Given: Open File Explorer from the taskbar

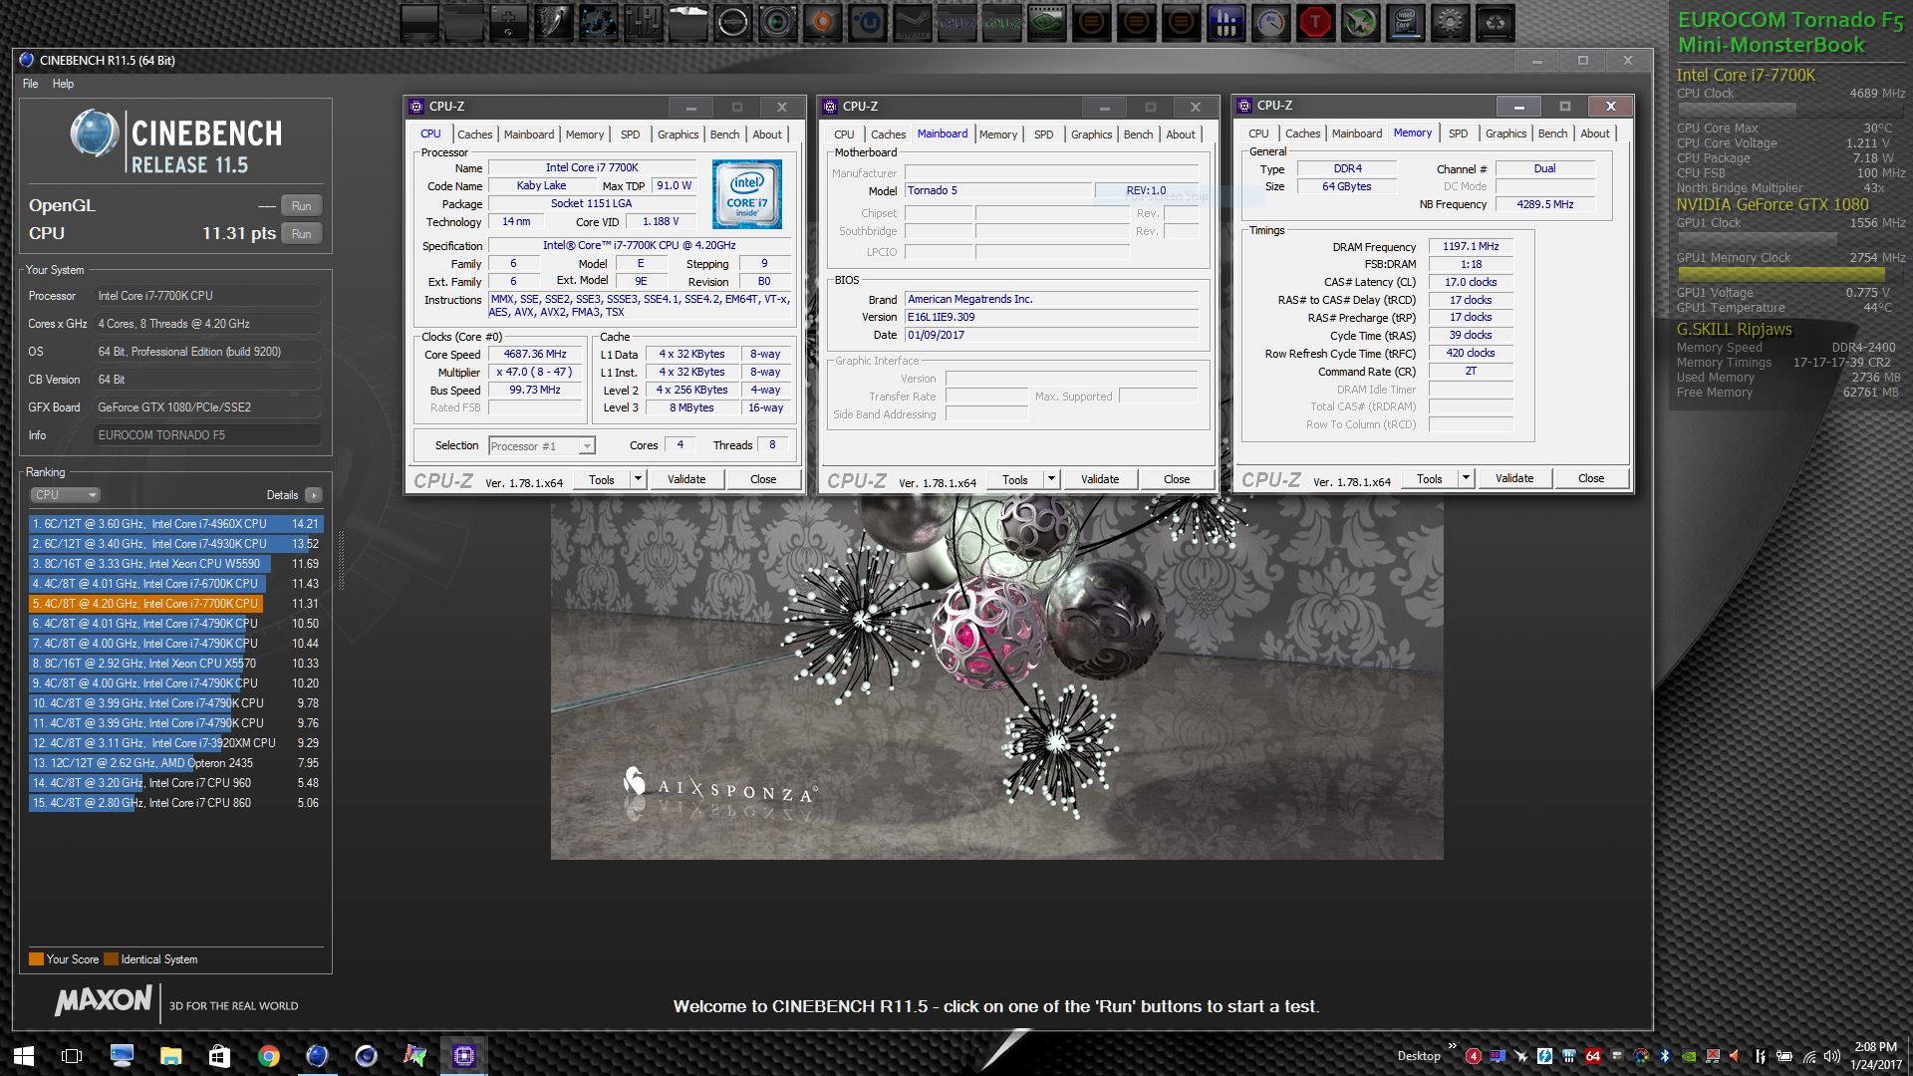Looking at the screenshot, I should pyautogui.click(x=170, y=1055).
